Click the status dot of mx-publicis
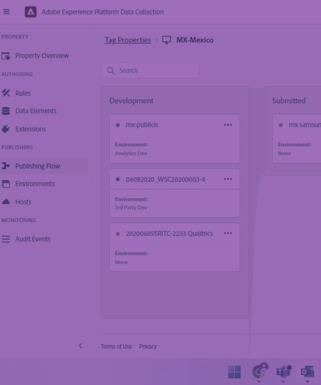321x385 pixels. click(118, 125)
